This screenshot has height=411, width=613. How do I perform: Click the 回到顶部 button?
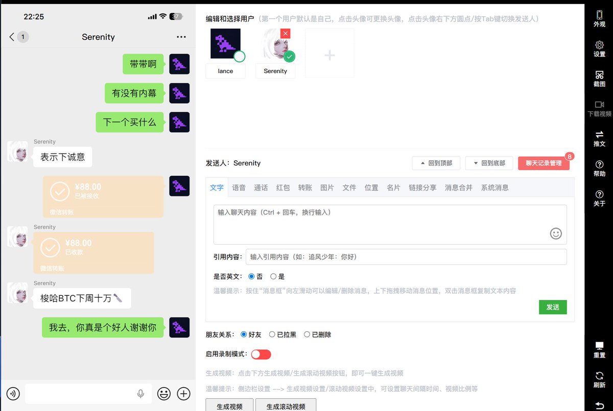pos(436,163)
